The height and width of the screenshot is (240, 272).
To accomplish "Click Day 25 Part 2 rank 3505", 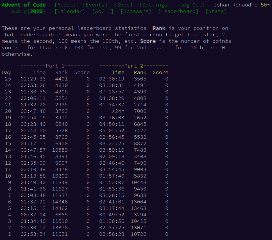I will click(140, 79).
